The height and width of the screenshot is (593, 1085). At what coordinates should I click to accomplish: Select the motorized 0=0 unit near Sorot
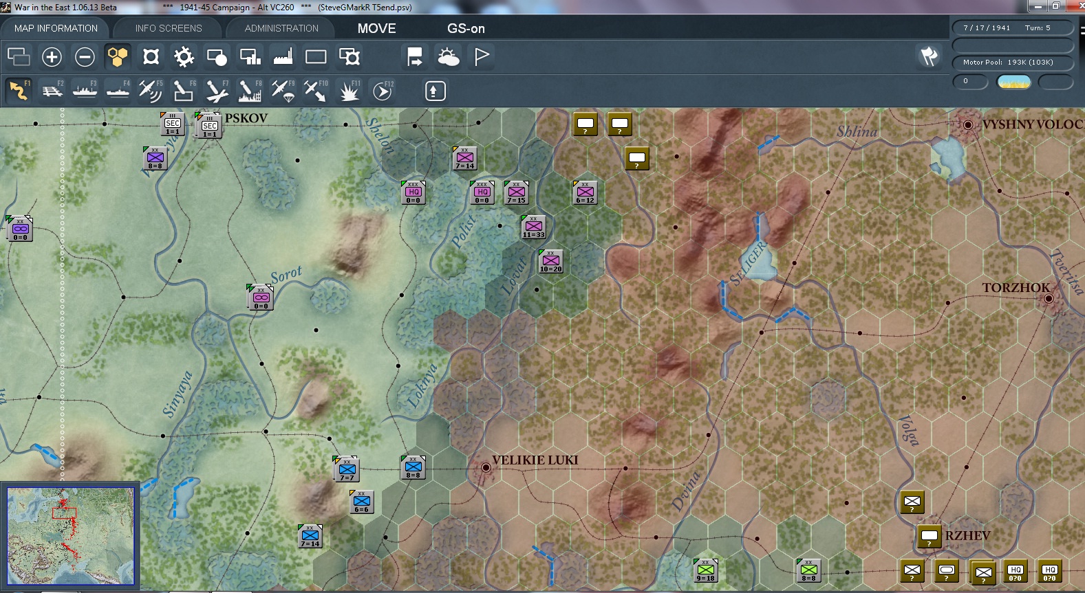261,298
